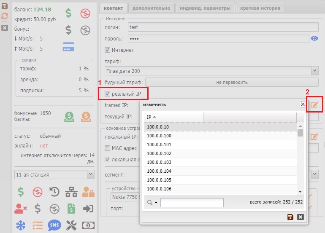
Task: Click the red delete user icon
Action: click(x=20, y=209)
